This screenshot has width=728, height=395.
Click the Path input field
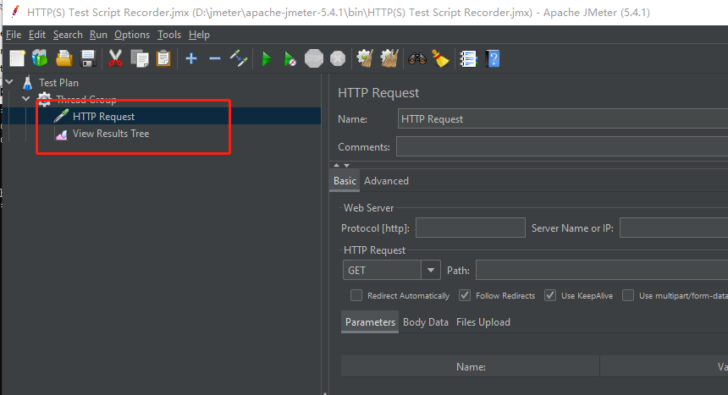coord(602,270)
